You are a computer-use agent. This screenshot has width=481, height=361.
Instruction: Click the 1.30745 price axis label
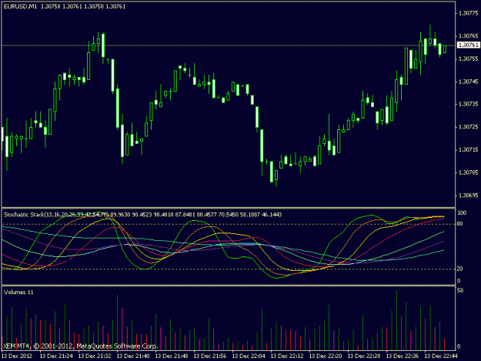[x=468, y=82]
